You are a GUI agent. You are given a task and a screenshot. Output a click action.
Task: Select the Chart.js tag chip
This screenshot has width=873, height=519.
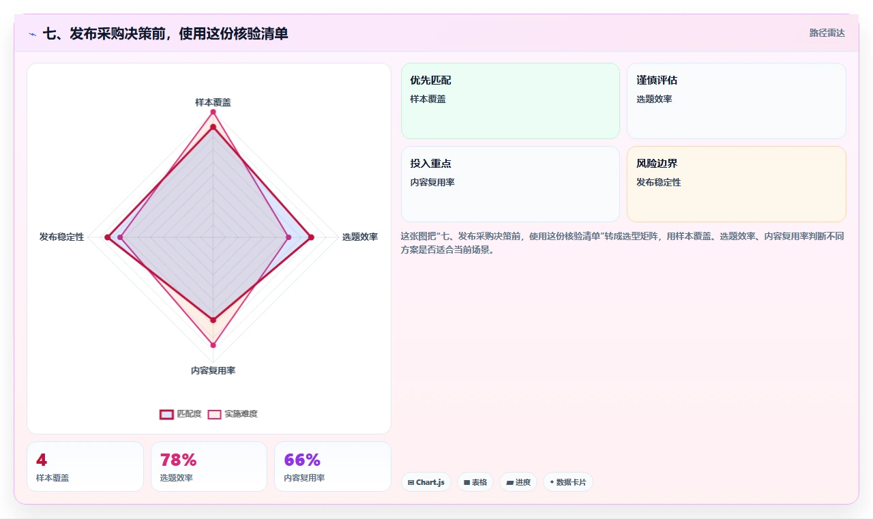point(426,482)
